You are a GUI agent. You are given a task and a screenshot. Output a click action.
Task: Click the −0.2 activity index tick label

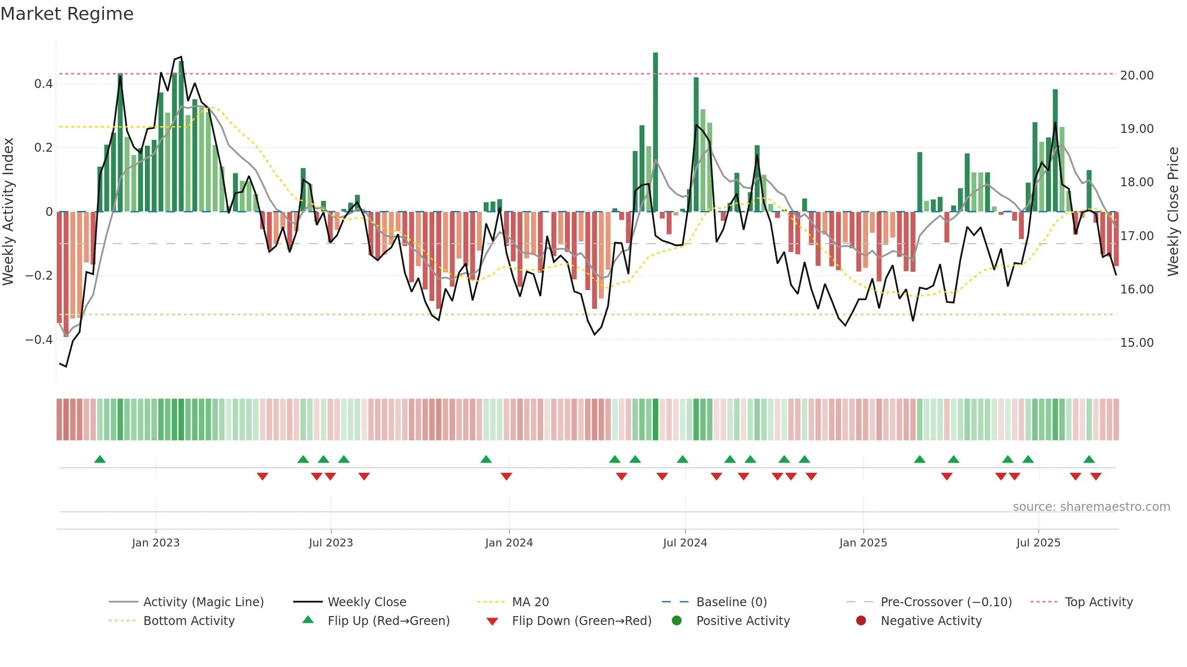(x=39, y=275)
